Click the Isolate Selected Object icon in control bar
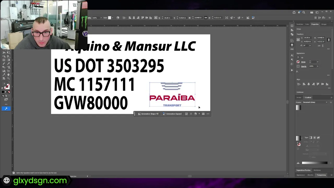Image resolution: width=334 pixels, height=188 pixels. [226, 18]
